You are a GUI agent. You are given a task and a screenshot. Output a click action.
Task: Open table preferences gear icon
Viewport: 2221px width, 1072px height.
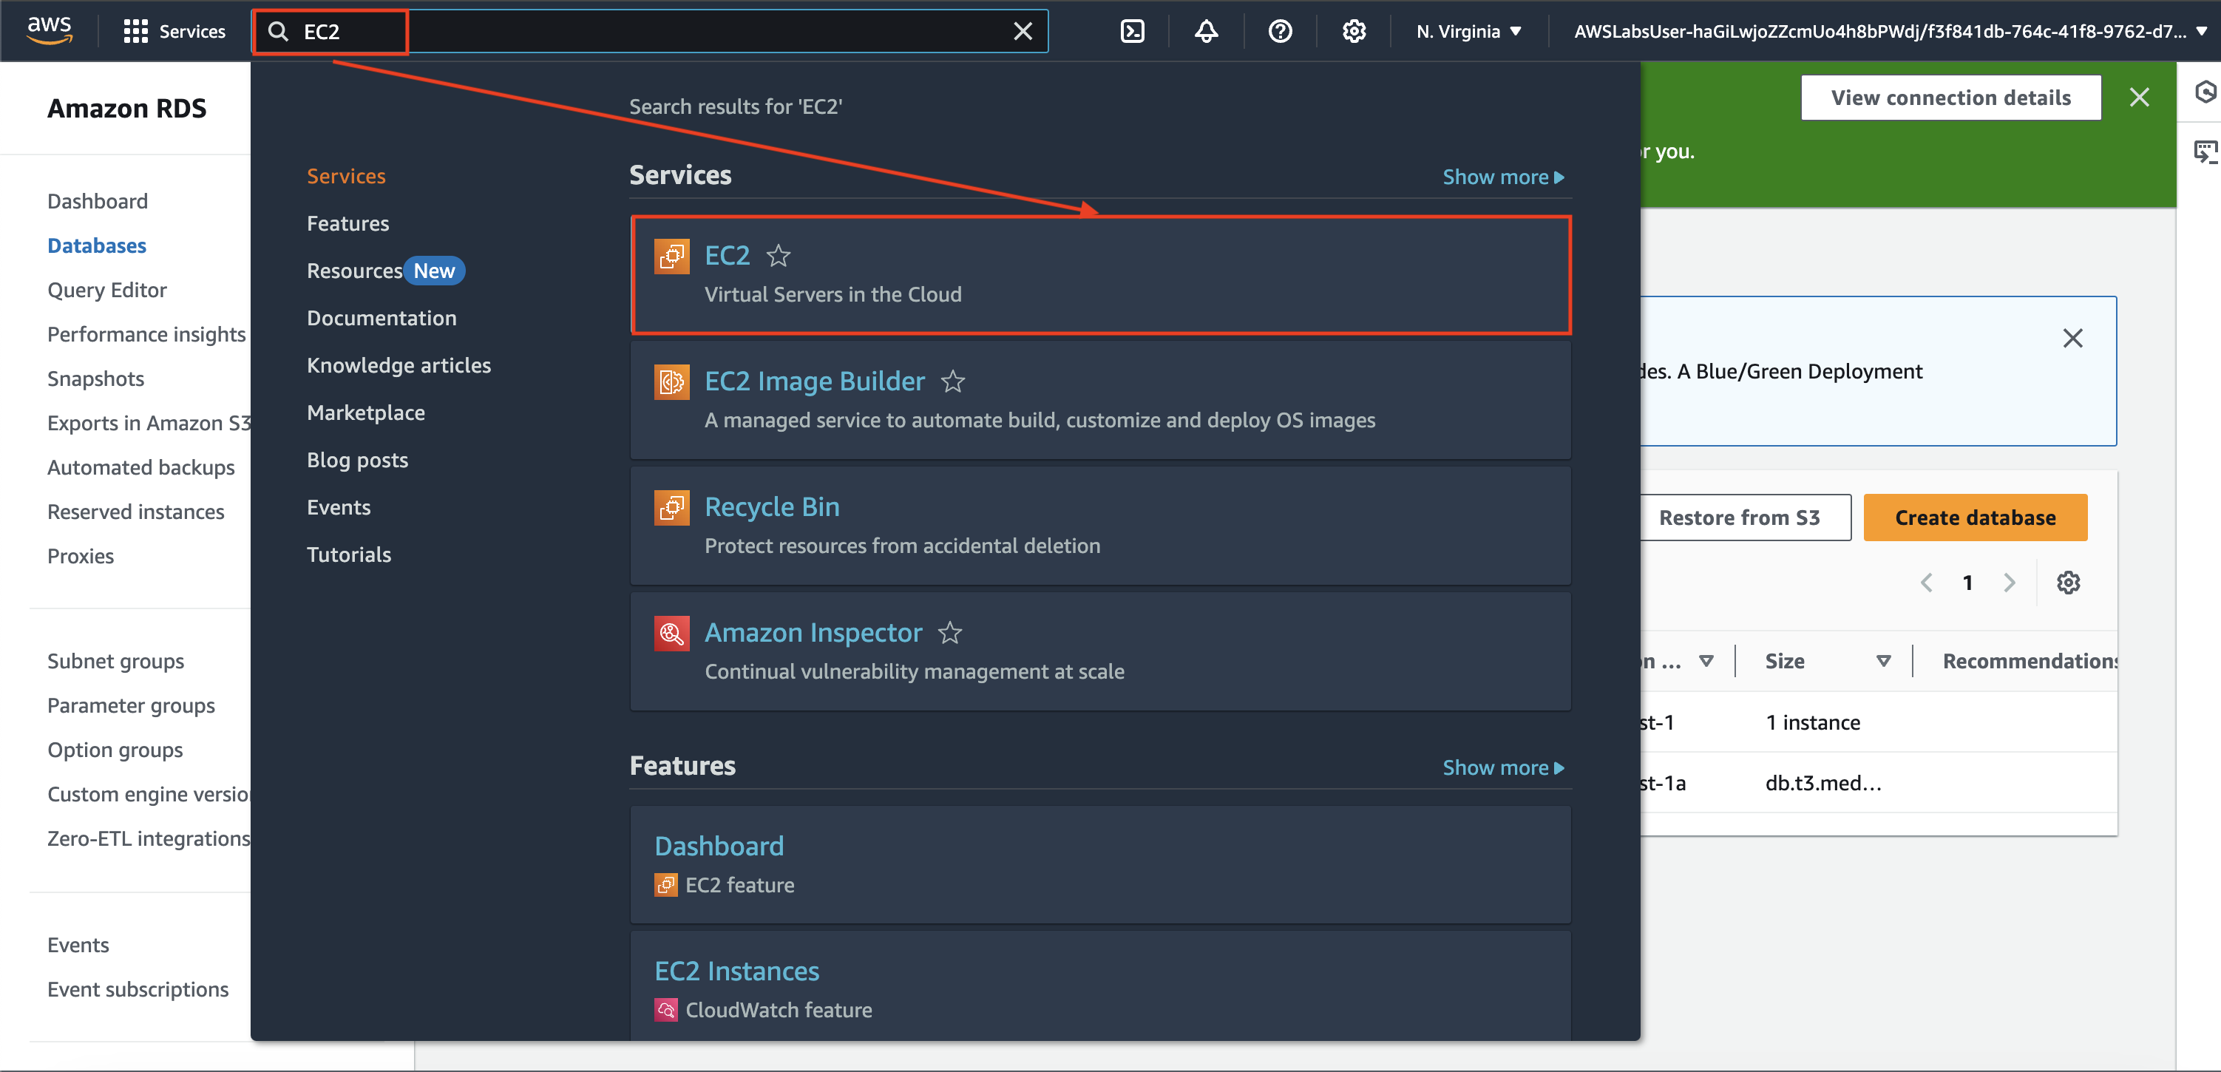click(x=2067, y=582)
